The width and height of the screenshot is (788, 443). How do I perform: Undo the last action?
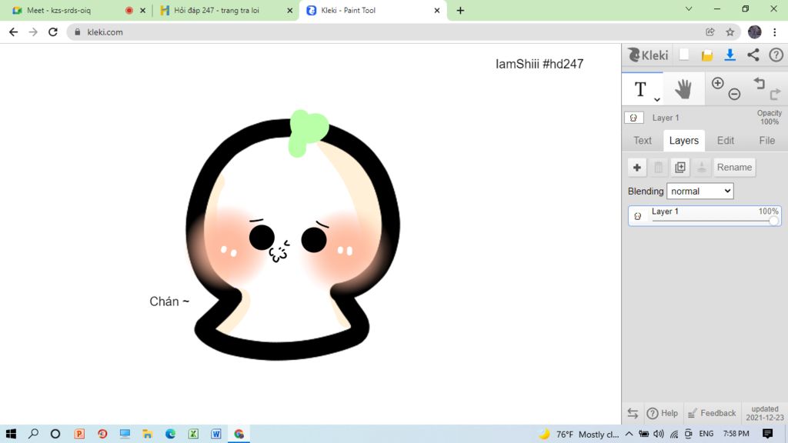click(759, 83)
